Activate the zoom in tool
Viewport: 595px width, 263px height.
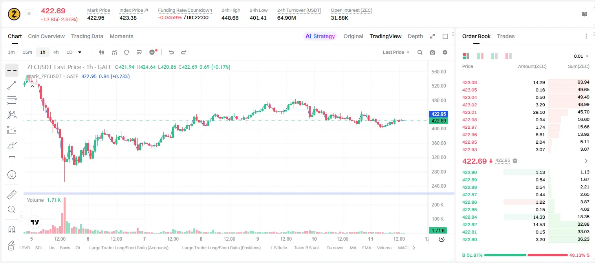click(x=12, y=209)
